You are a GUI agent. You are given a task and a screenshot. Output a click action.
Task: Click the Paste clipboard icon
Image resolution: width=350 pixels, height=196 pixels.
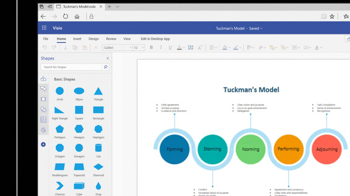click(x=84, y=47)
